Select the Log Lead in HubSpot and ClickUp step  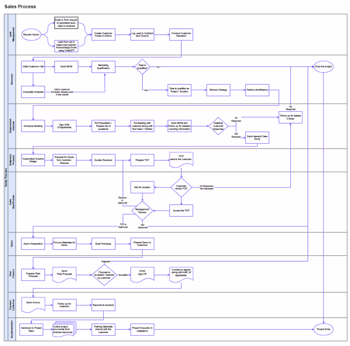point(143,35)
